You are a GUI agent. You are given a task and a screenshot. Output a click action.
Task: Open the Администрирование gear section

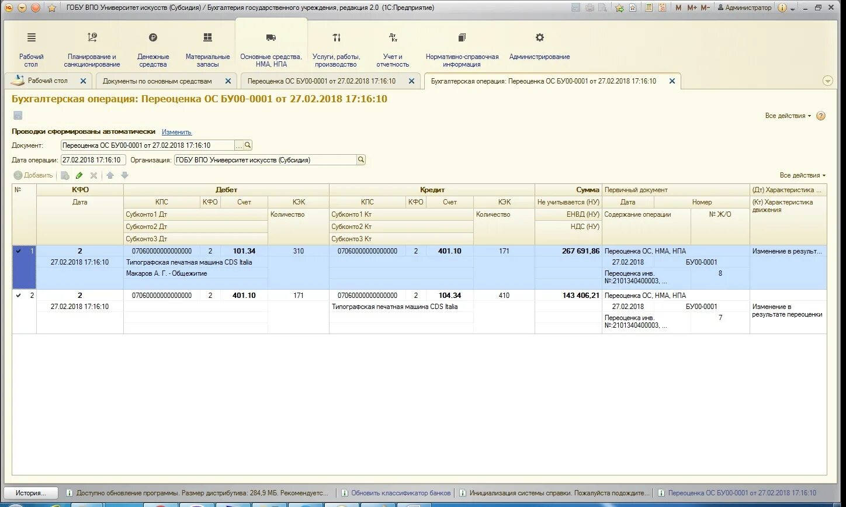point(539,47)
